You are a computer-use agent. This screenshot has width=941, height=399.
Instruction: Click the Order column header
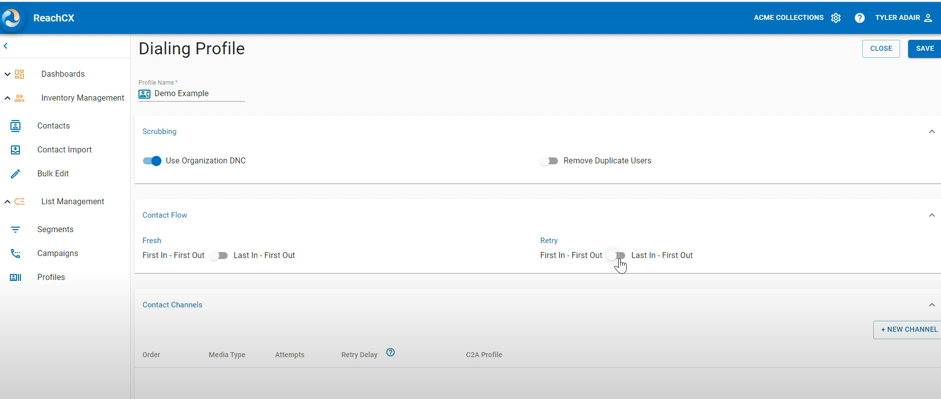[151, 355]
